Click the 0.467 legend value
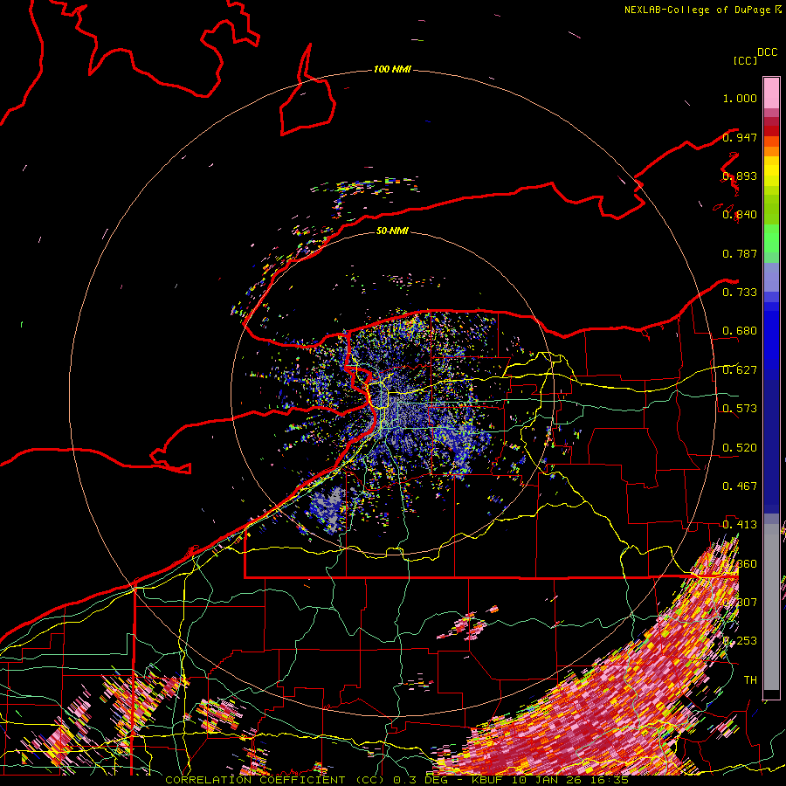The width and height of the screenshot is (786, 786). point(740,486)
